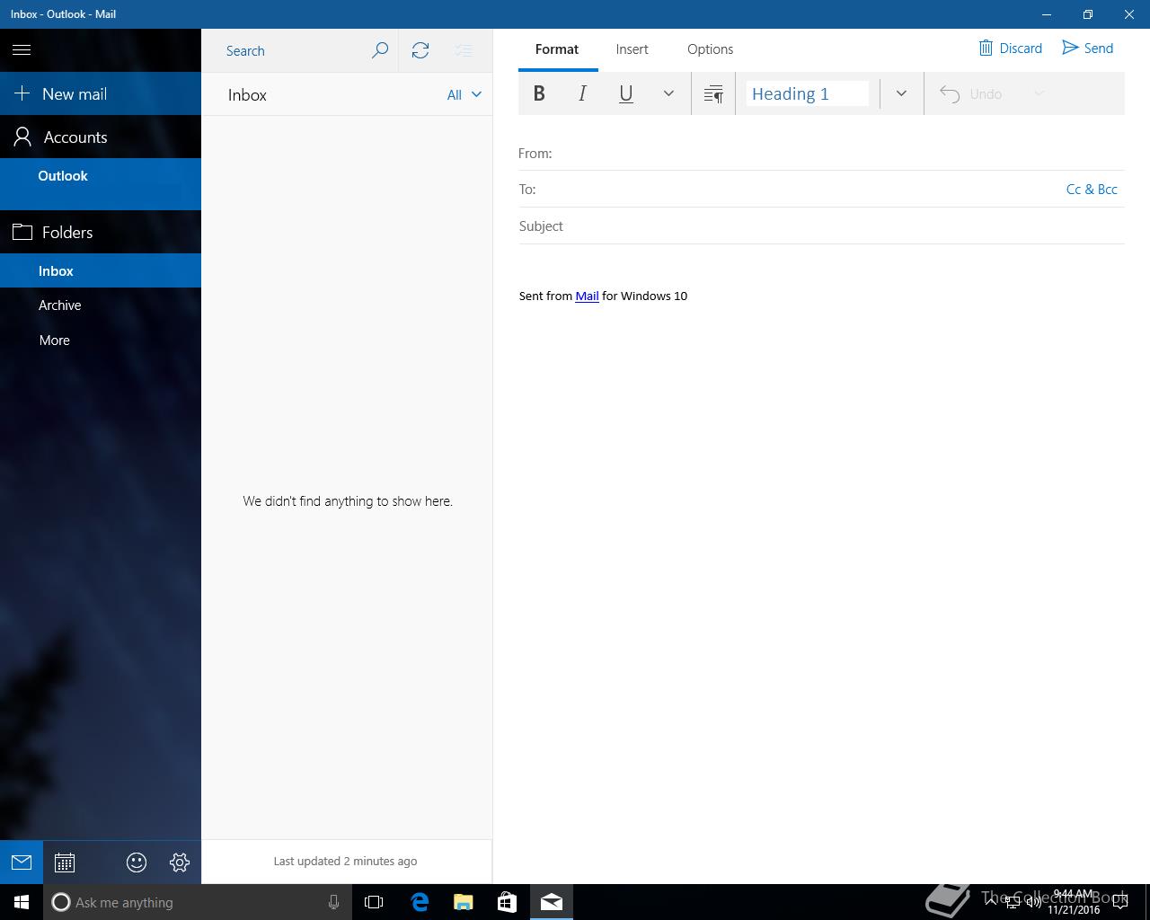The width and height of the screenshot is (1150, 920).
Task: Expand the dropdown next to Undo
Action: coord(1039,93)
